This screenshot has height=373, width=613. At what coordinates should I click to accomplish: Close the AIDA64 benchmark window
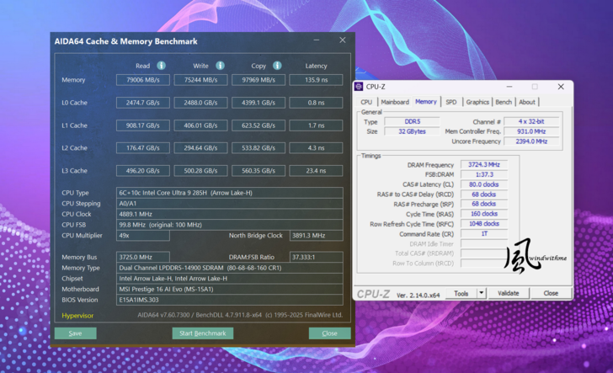(x=342, y=40)
